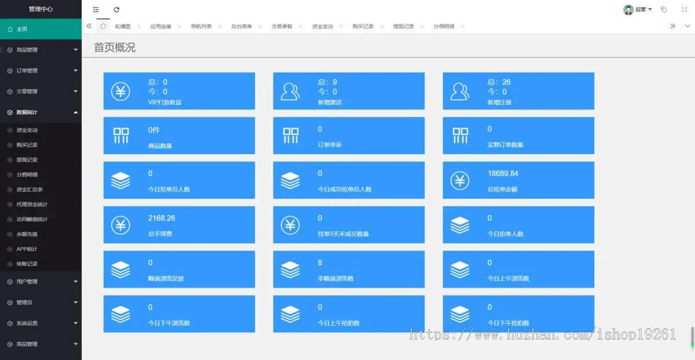This screenshot has height=360, width=695.
Task: Click the stack icon on 今日上午抢拍数 card
Action: [x=290, y=314]
